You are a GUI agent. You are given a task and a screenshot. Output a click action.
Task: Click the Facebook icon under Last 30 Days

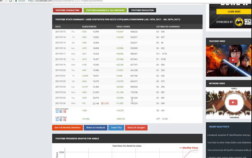pos(61,120)
